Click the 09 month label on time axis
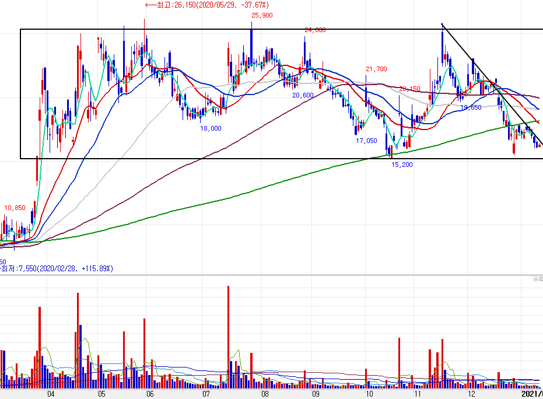The height and width of the screenshot is (399, 543). click(316, 394)
